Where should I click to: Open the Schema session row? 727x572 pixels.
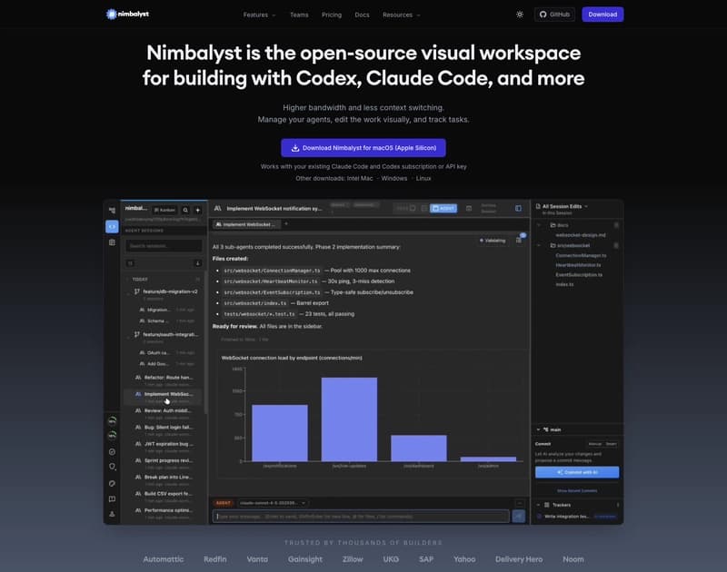(x=166, y=321)
